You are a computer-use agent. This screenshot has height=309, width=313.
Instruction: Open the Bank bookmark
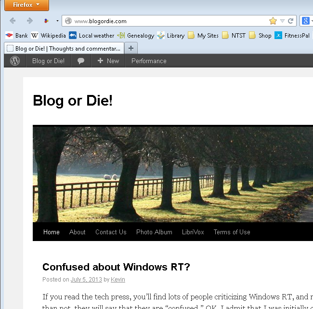pyautogui.click(x=16, y=36)
